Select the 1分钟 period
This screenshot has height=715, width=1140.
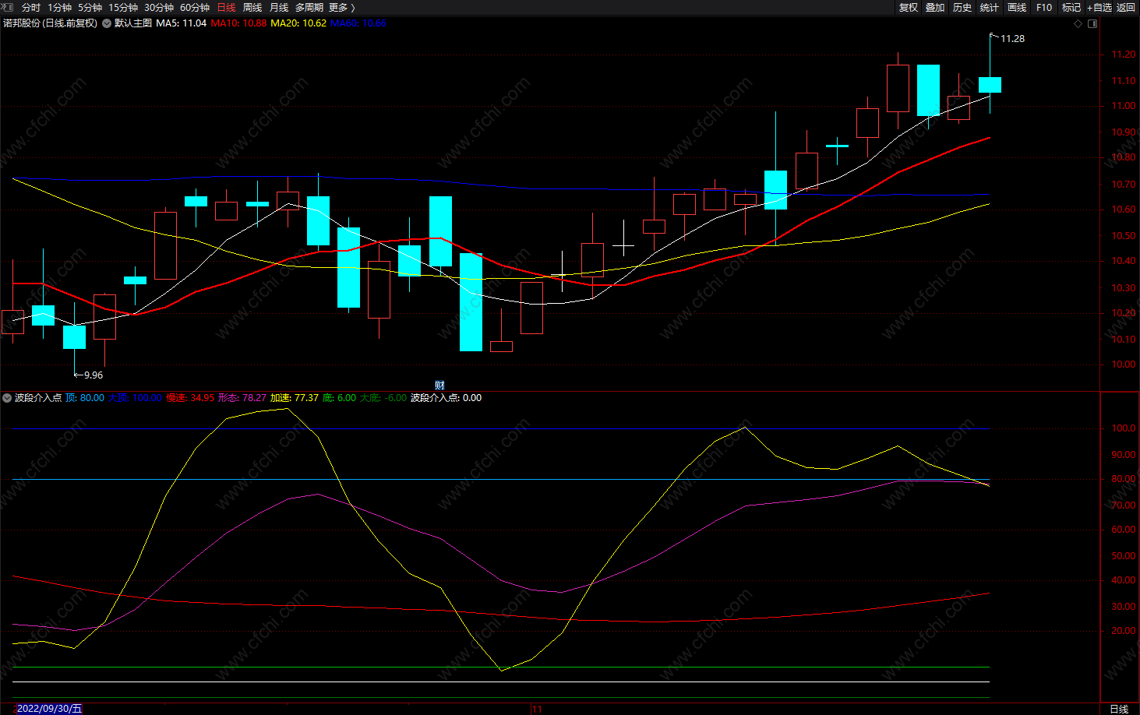coord(60,7)
